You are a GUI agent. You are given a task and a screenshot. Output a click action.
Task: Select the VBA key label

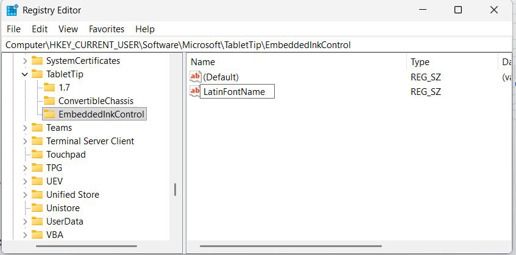[x=55, y=235]
